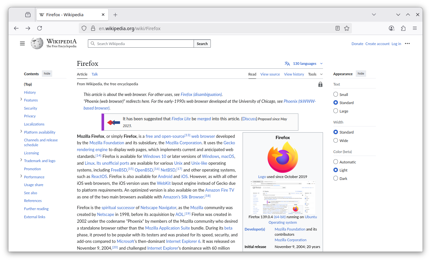Open the Firefox Lite link

pyautogui.click(x=181, y=119)
